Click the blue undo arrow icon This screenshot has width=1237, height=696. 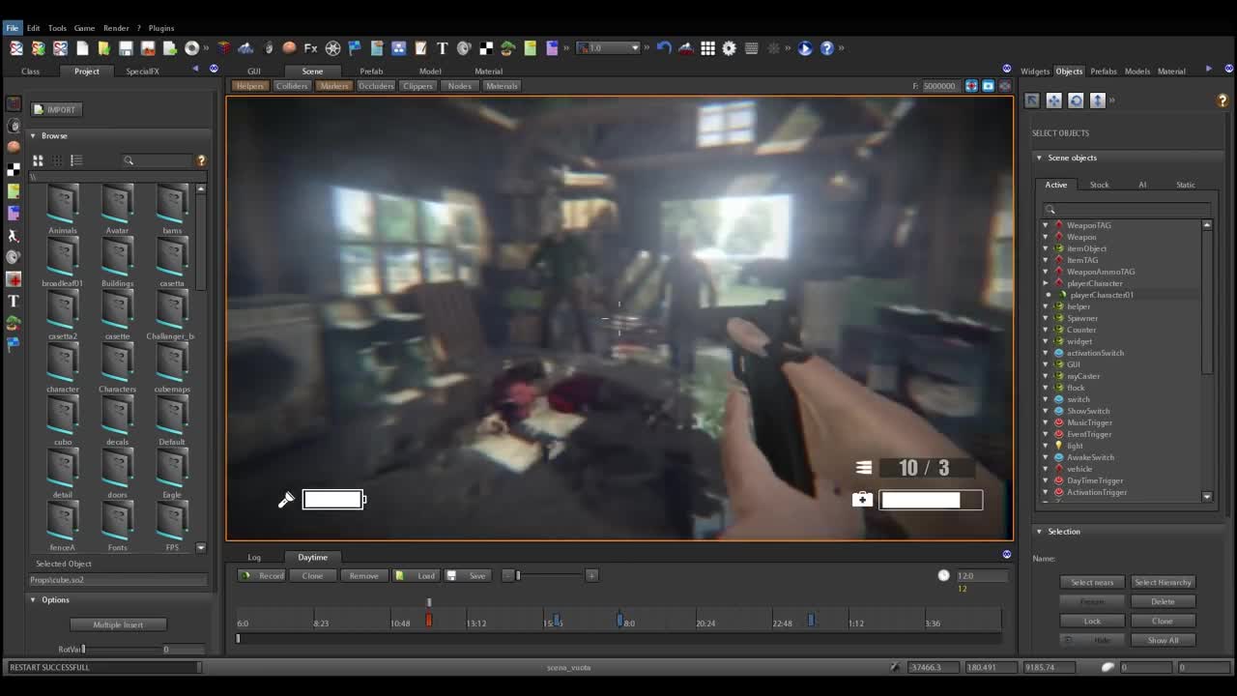click(664, 48)
